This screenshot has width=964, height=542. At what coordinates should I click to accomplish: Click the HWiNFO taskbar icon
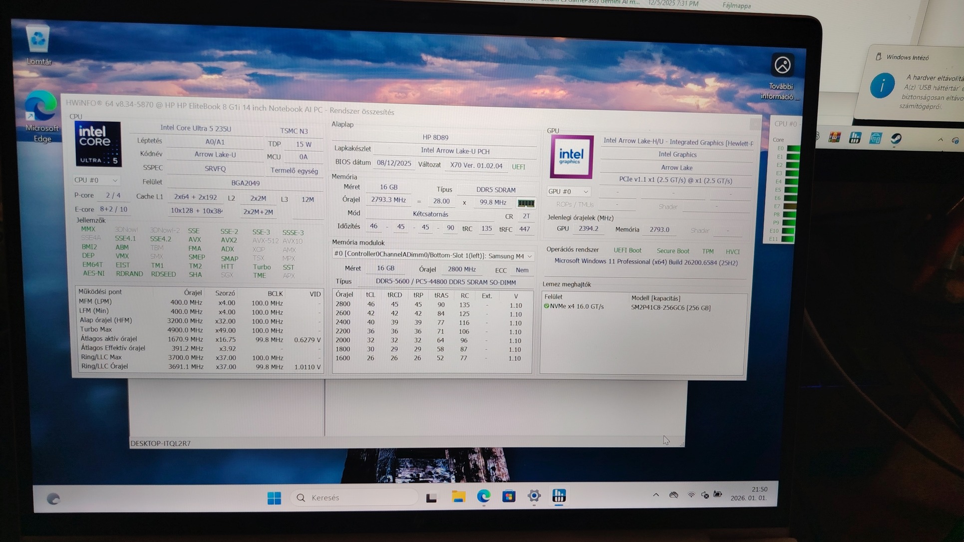pyautogui.click(x=559, y=496)
